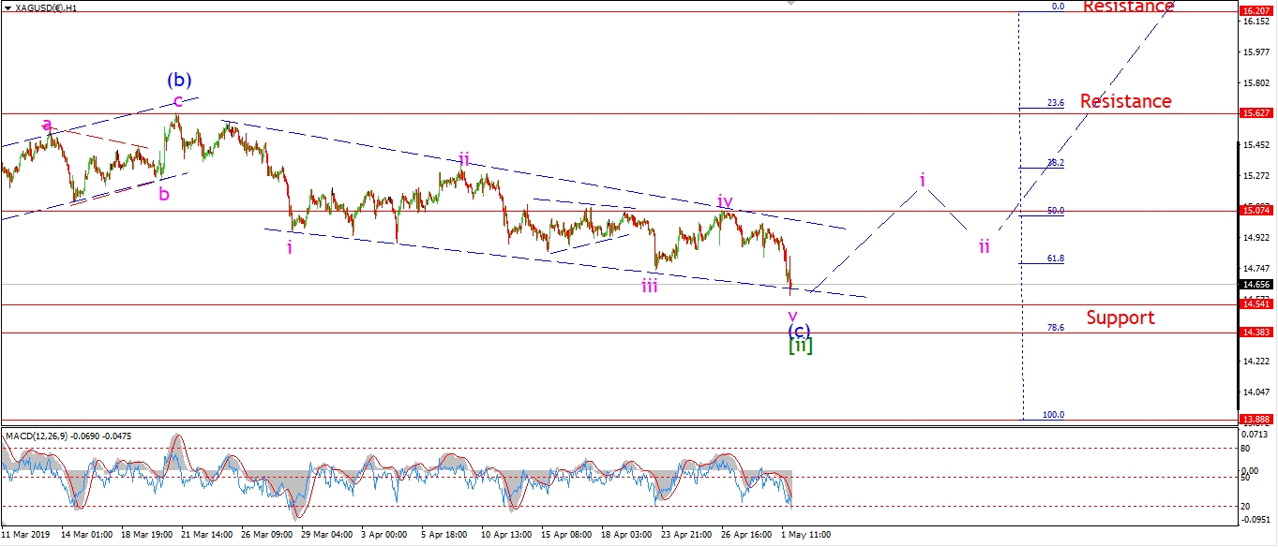The width and height of the screenshot is (1278, 547).
Task: Click the 61.8 Fibonacci level label
Action: [x=1055, y=258]
